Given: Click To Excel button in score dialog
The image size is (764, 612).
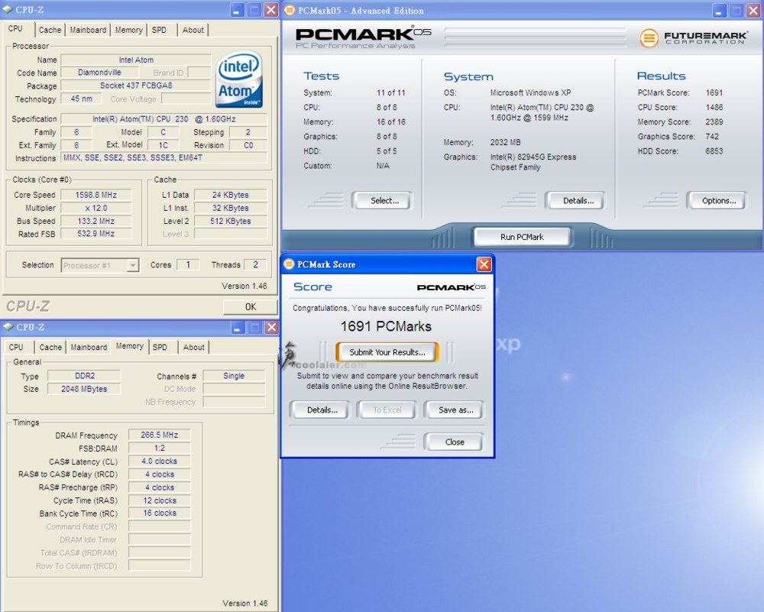Looking at the screenshot, I should 387,410.
